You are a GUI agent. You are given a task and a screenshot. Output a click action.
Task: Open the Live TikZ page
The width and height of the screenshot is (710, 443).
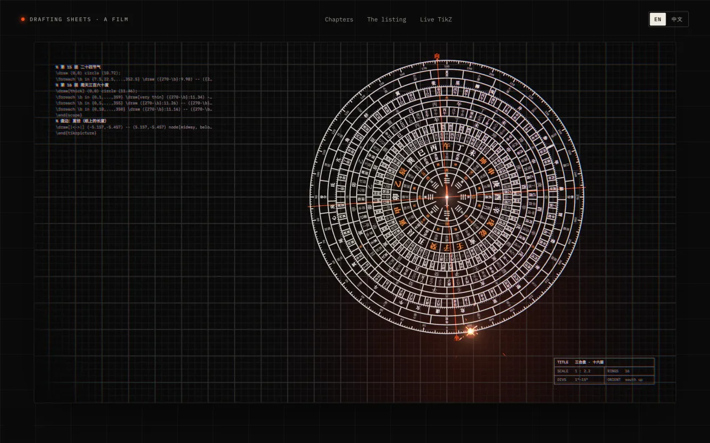436,19
